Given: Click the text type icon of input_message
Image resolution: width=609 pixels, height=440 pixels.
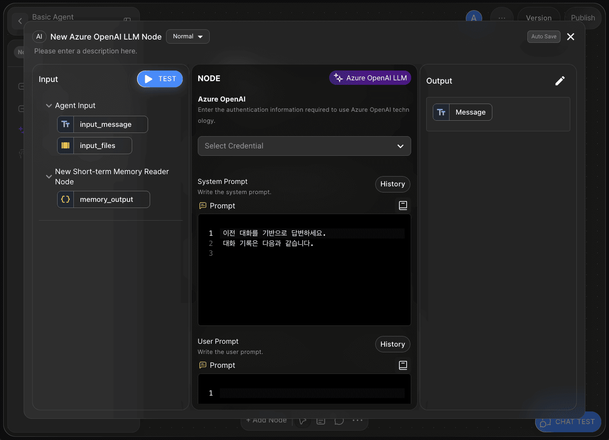Looking at the screenshot, I should 66,124.
